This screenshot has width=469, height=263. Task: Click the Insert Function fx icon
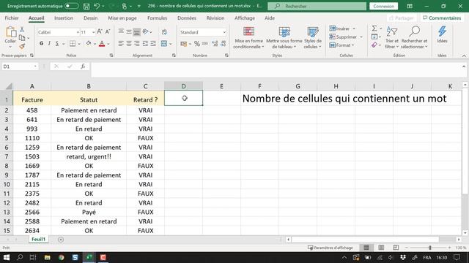point(83,66)
